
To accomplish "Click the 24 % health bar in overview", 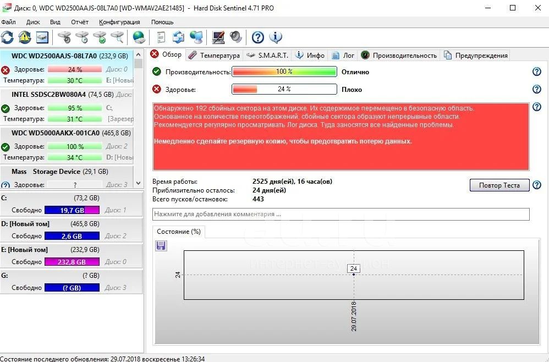I will tap(284, 89).
